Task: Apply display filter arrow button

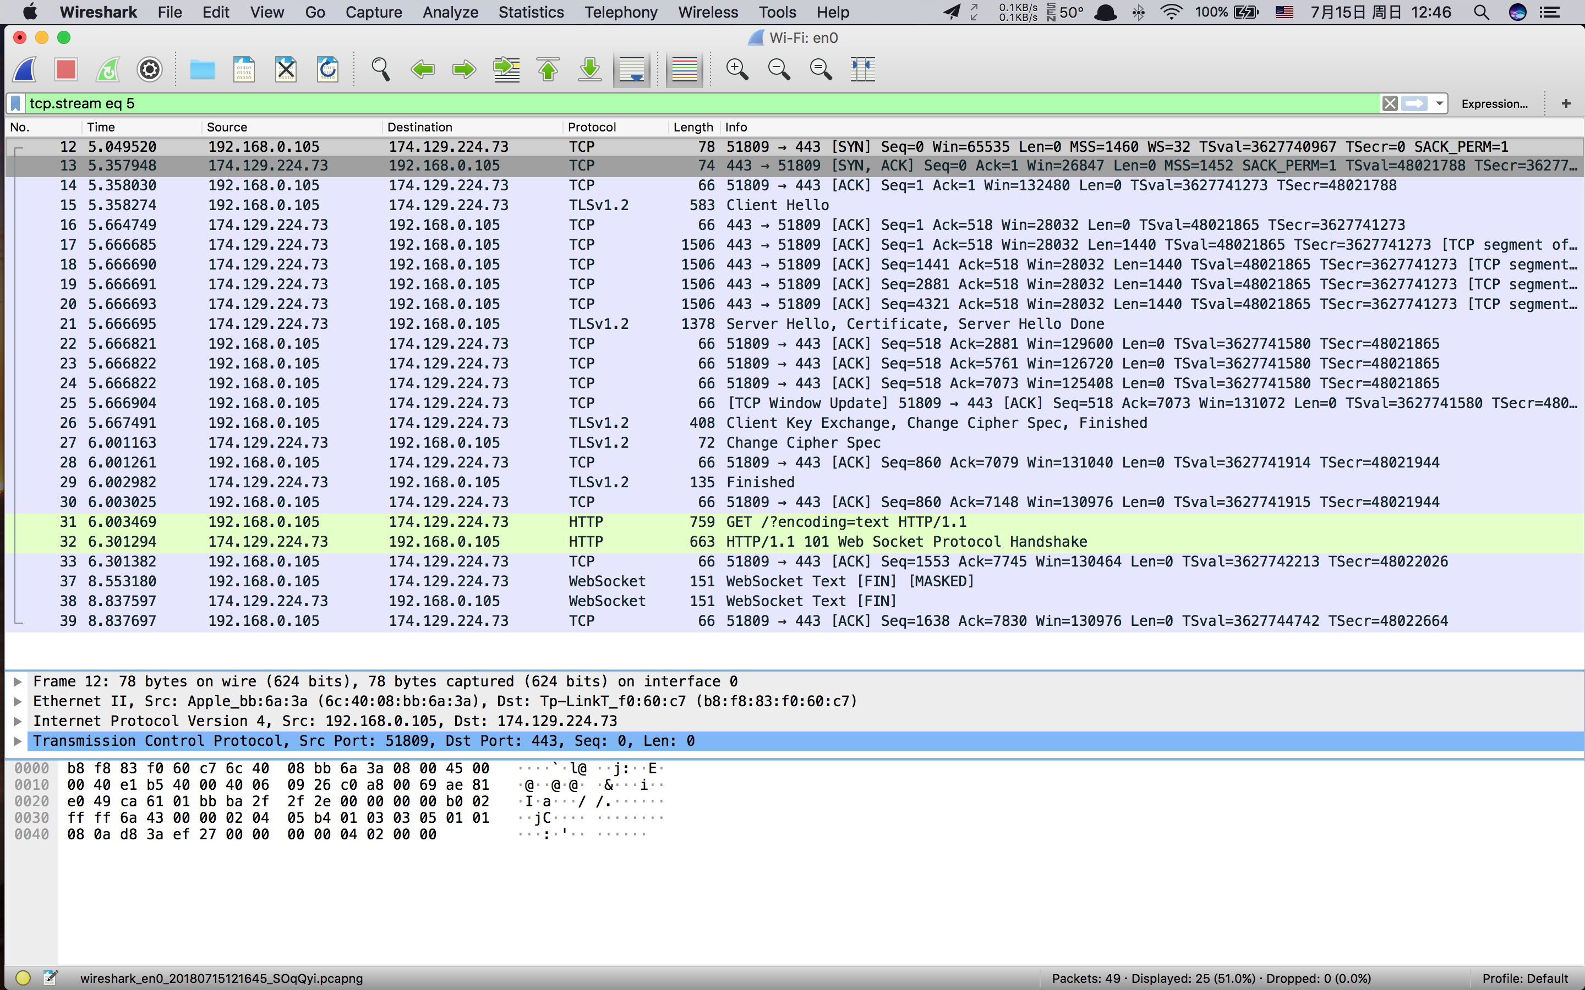Action: [x=1415, y=103]
